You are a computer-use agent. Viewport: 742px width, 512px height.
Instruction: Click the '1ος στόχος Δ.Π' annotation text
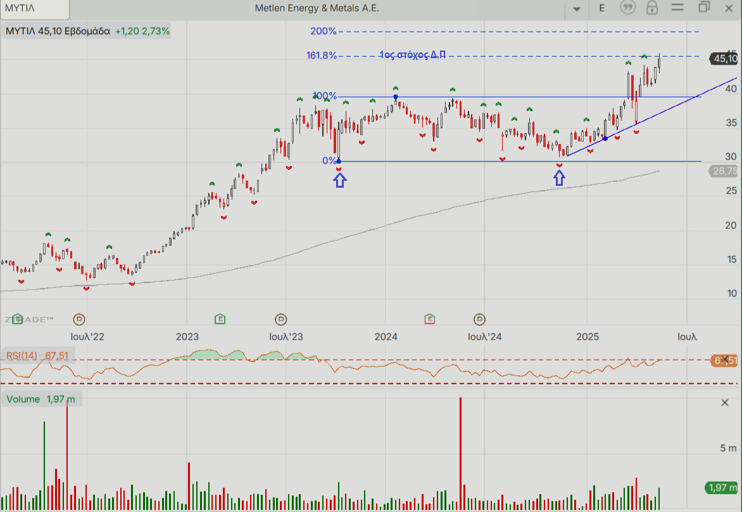pyautogui.click(x=413, y=55)
